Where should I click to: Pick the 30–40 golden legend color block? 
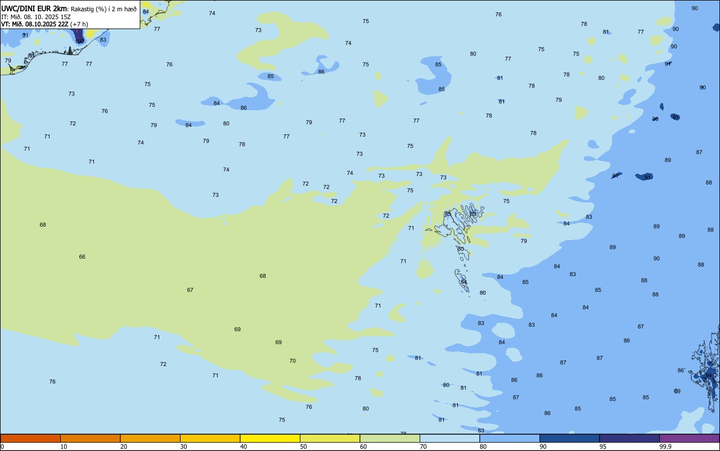coord(210,438)
